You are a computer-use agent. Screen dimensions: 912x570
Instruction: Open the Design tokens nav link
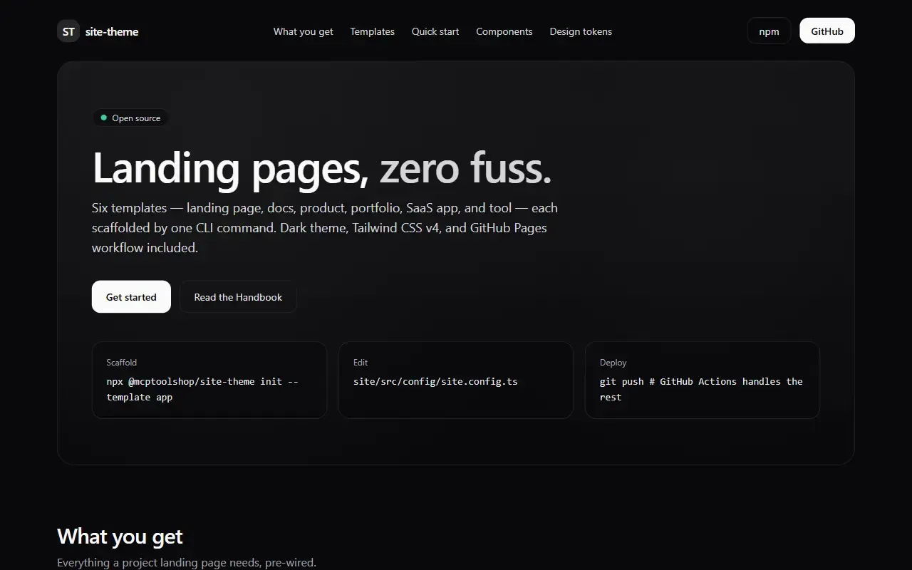pyautogui.click(x=581, y=31)
